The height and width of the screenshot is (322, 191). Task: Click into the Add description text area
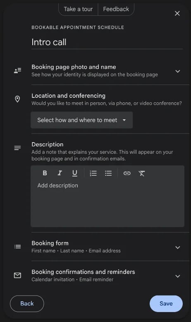tap(107, 204)
